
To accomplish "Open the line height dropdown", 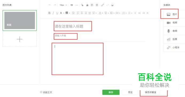I will click(x=112, y=13).
